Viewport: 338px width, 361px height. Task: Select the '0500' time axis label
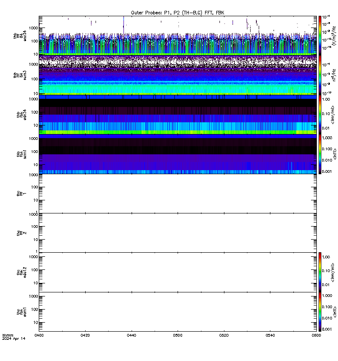click(178, 335)
